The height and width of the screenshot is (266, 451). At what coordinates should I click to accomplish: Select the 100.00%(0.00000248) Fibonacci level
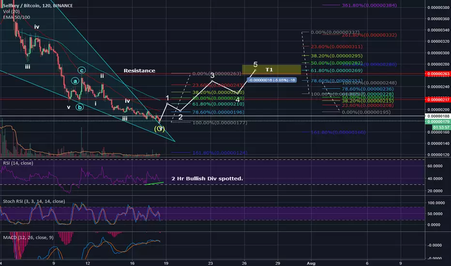369,83
